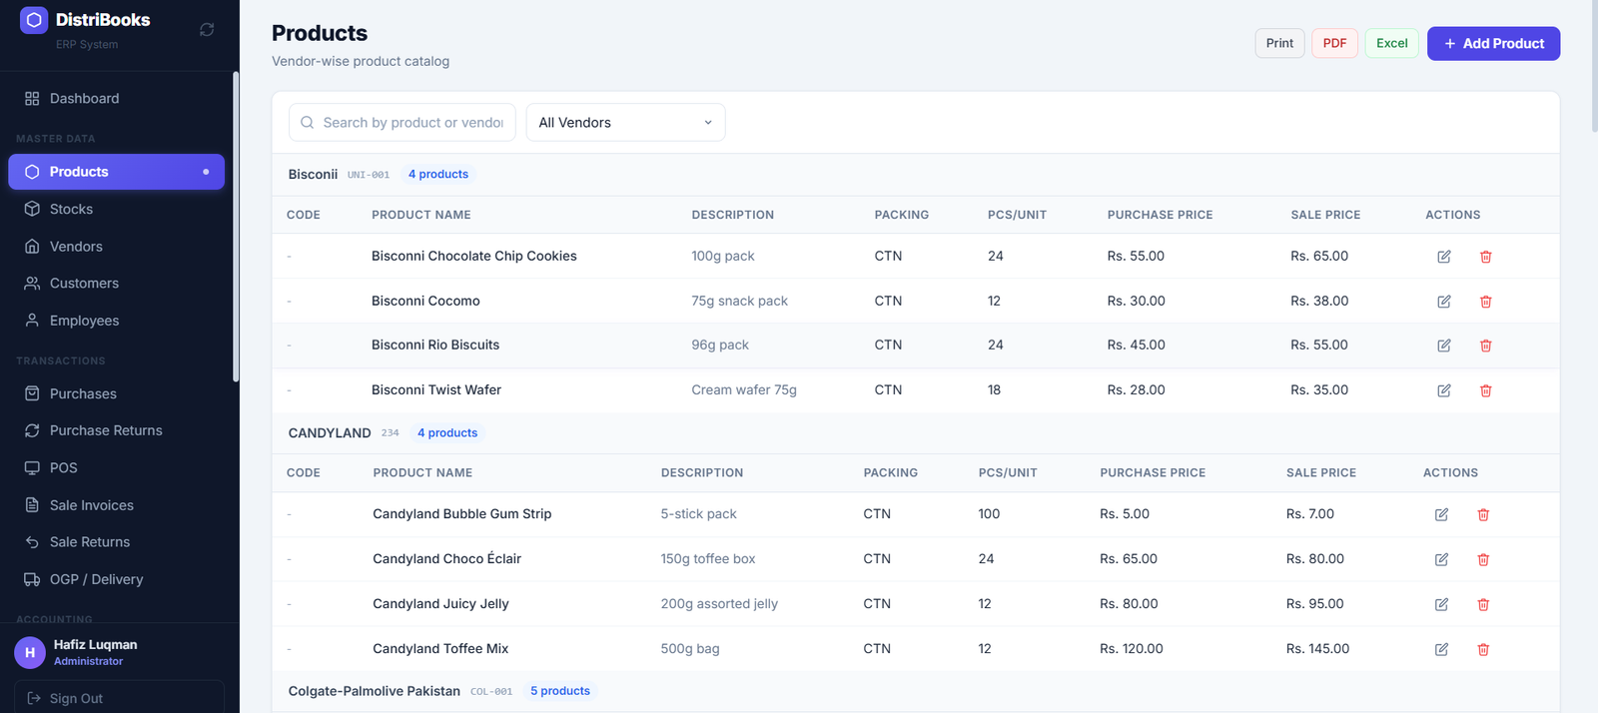
Task: Click the CANDYLAND 4 products badge
Action: pyautogui.click(x=447, y=432)
